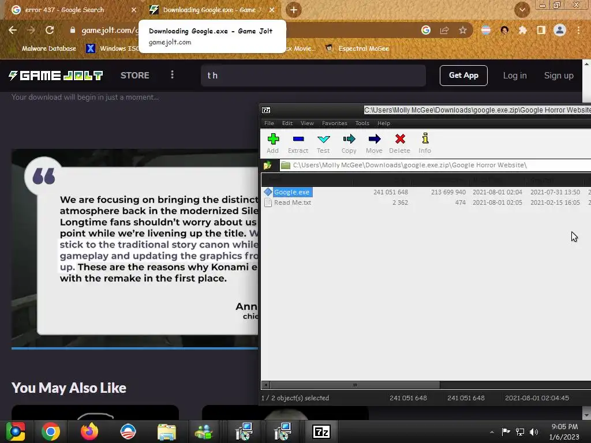Screen dimensions: 591x443
Task: Open Chrome profile avatar
Action: click(560, 30)
